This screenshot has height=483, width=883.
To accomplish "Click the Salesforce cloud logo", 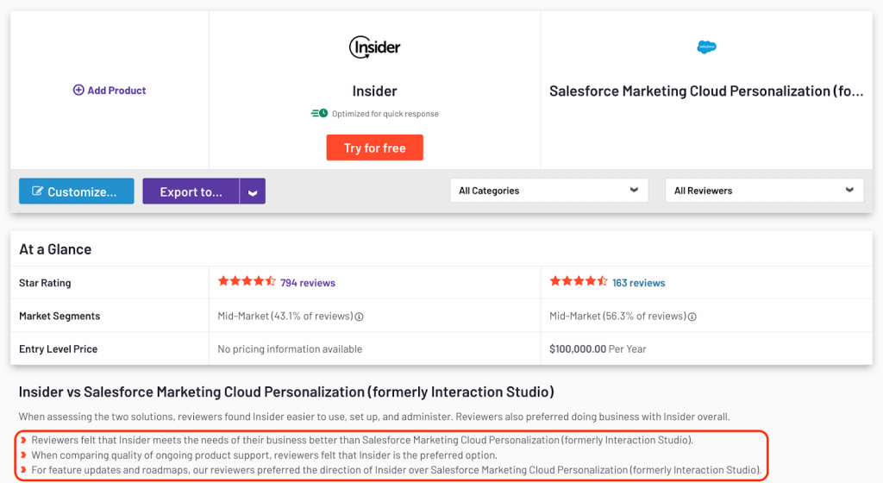I will pos(706,47).
